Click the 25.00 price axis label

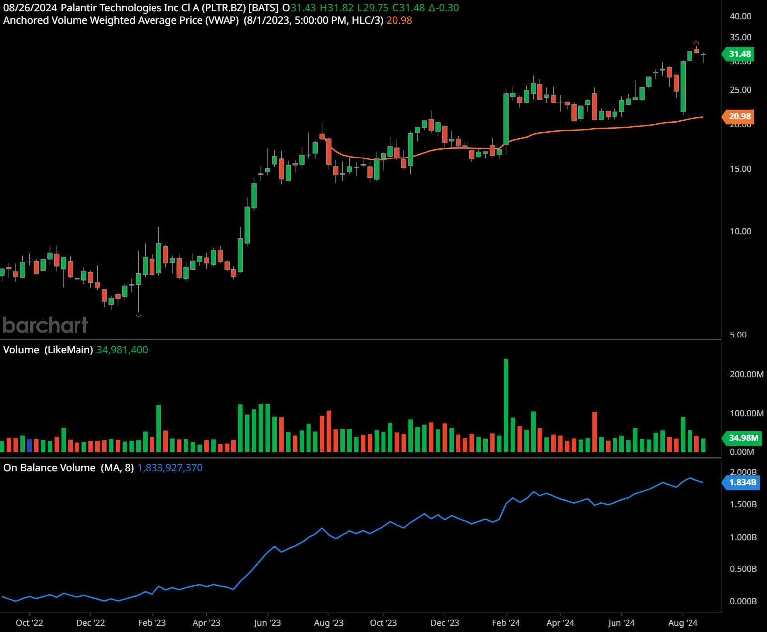[x=740, y=90]
